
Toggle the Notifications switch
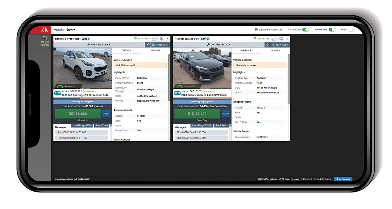(305, 30)
